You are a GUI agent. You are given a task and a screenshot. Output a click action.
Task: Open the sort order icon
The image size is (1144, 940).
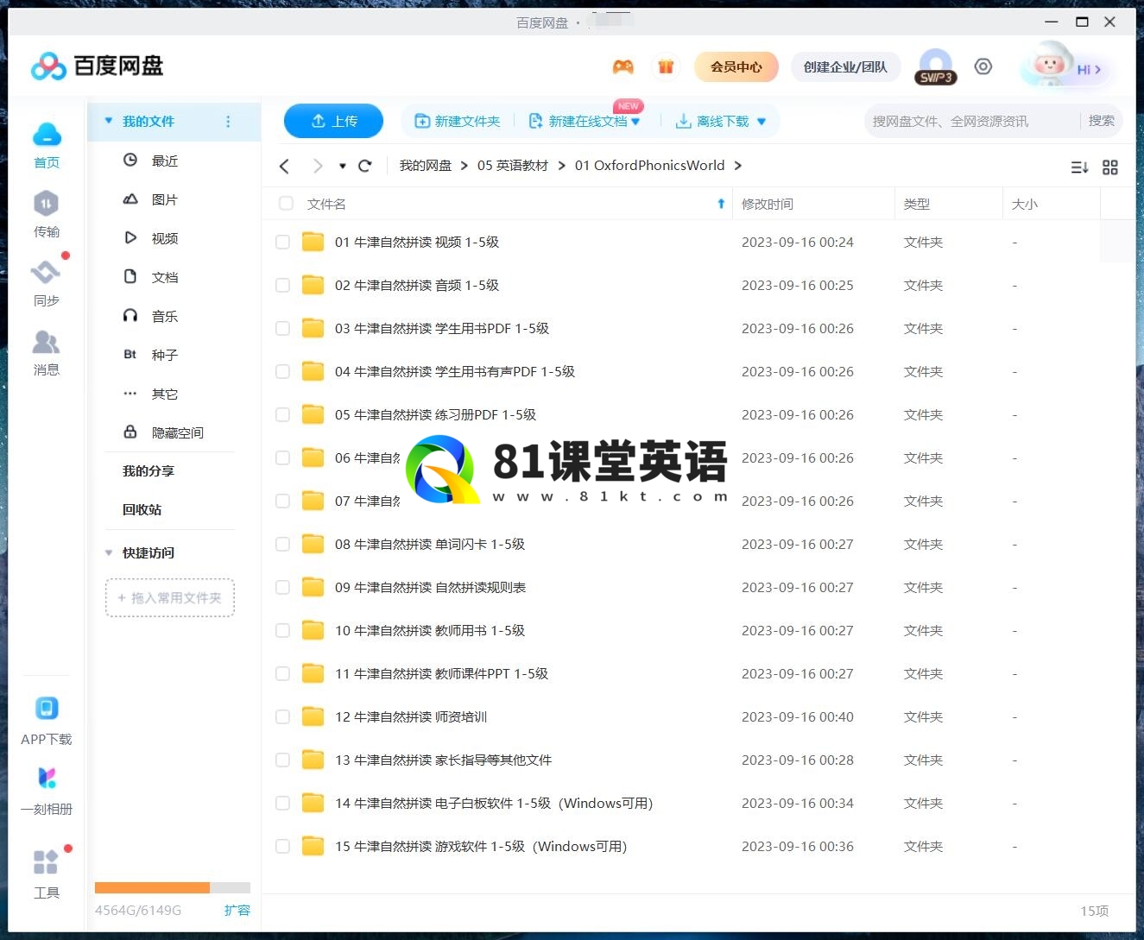point(1079,167)
